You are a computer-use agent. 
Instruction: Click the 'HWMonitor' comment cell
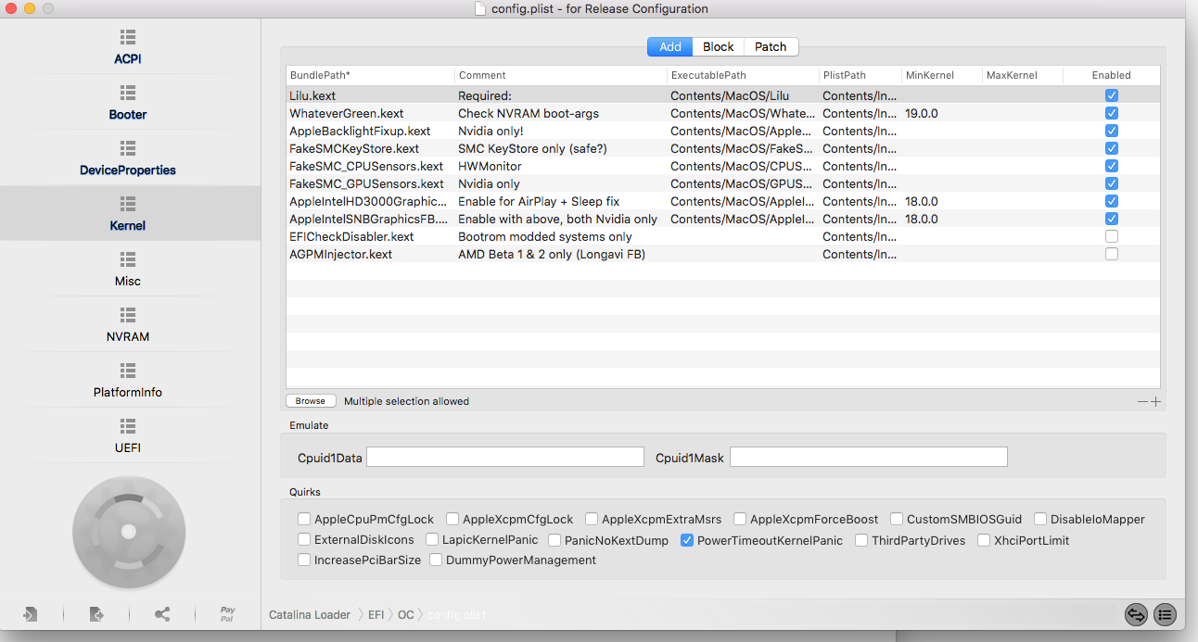click(490, 166)
